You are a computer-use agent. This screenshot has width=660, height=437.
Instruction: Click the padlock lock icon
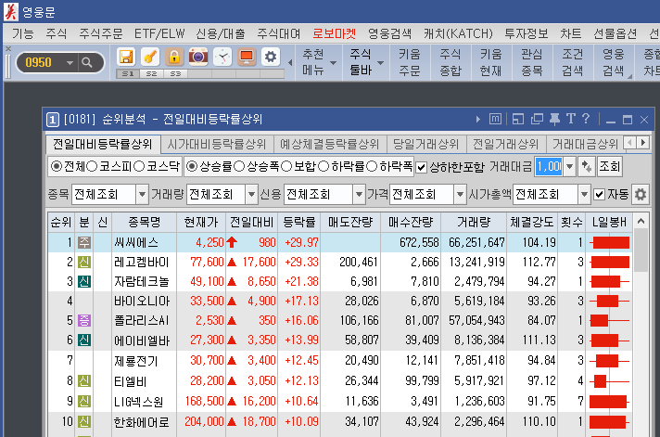[174, 57]
